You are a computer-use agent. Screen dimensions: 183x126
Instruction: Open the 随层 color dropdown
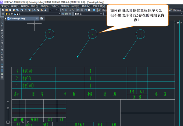click(x=101, y=14)
